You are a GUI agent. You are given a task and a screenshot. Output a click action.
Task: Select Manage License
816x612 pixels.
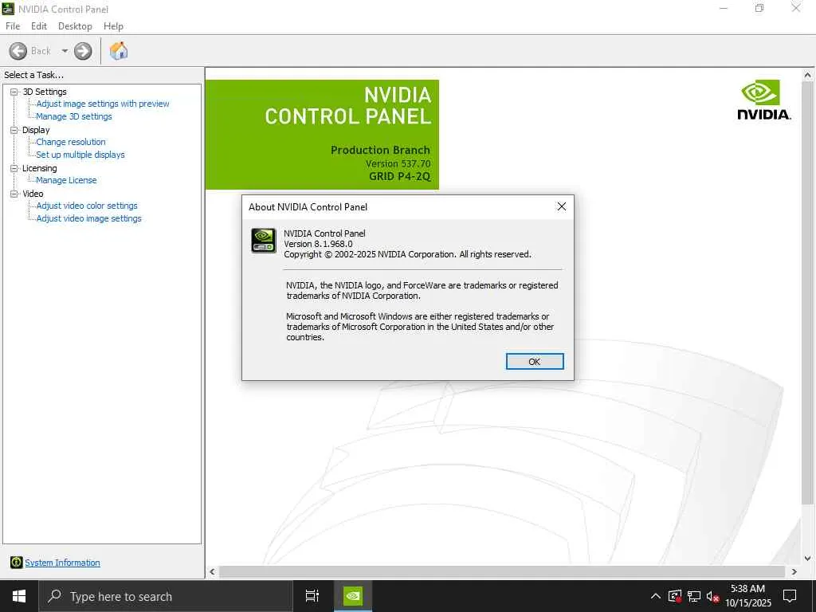(66, 180)
